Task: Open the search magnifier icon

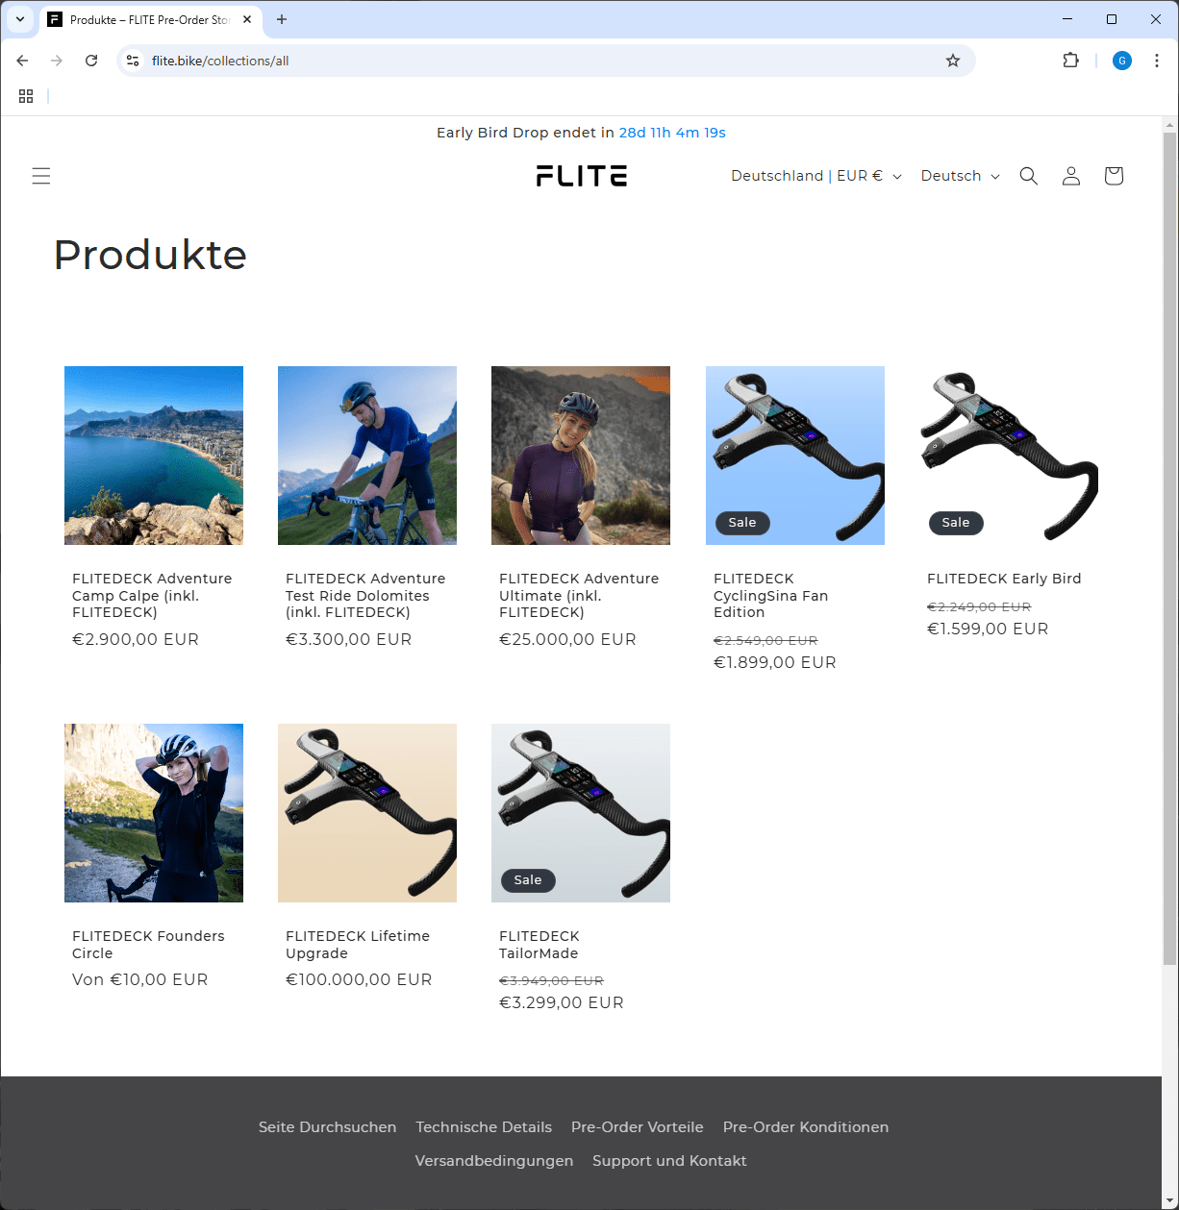Action: pos(1028,176)
